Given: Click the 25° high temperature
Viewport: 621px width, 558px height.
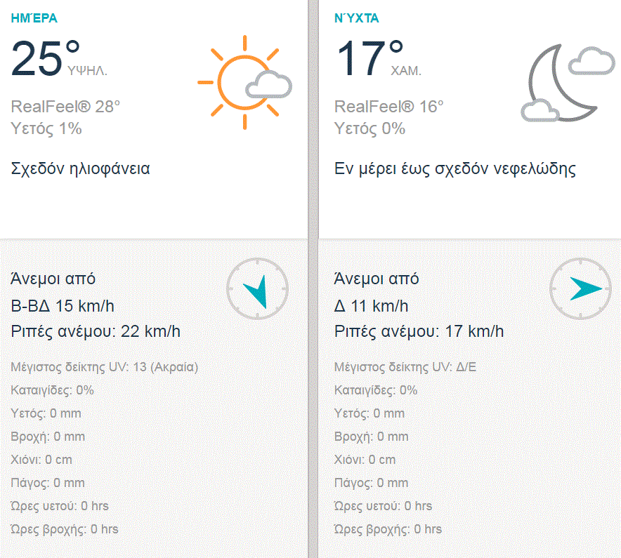Looking at the screenshot, I should [x=46, y=58].
